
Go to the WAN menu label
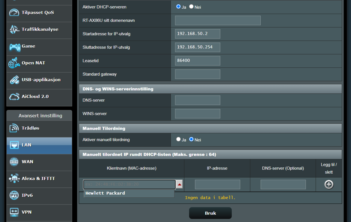pos(28,162)
